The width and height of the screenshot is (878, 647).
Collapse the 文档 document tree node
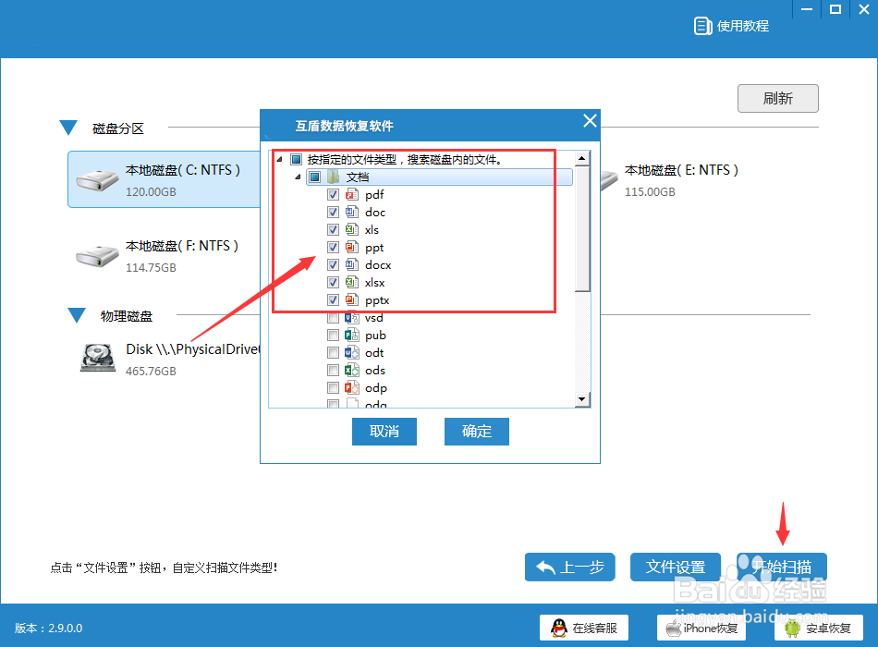pyautogui.click(x=299, y=177)
